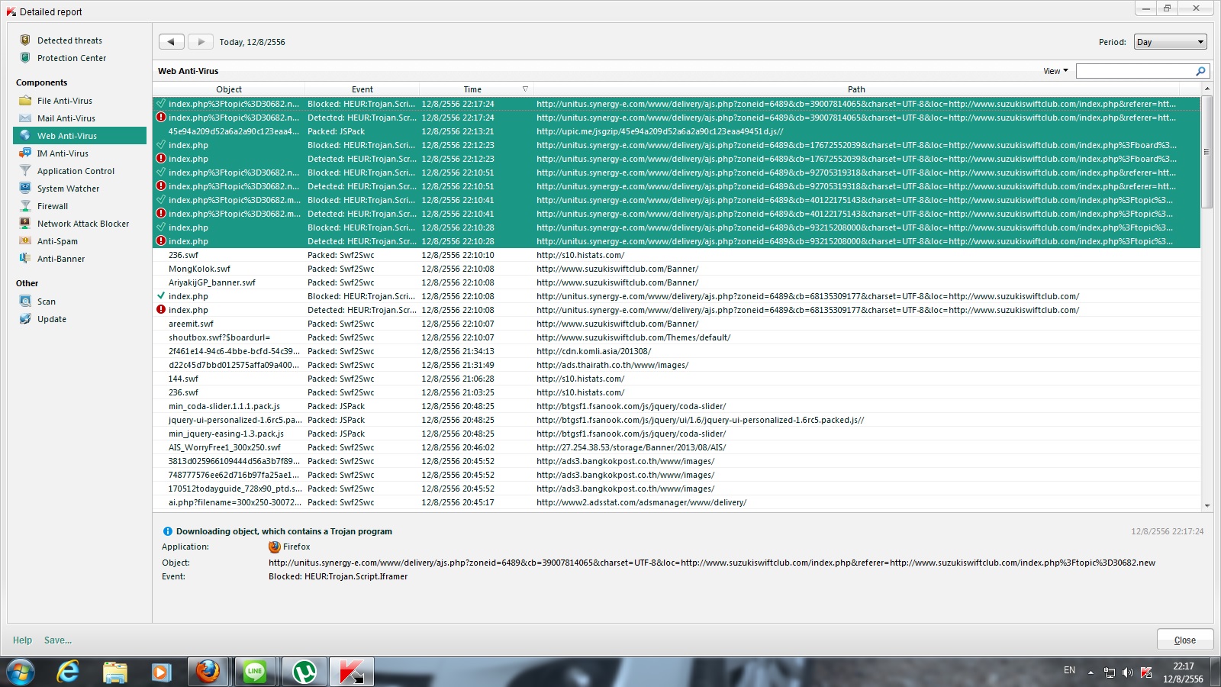This screenshot has width=1221, height=687.
Task: Click the ads.thairath.co.th path entry
Action: 612,365
